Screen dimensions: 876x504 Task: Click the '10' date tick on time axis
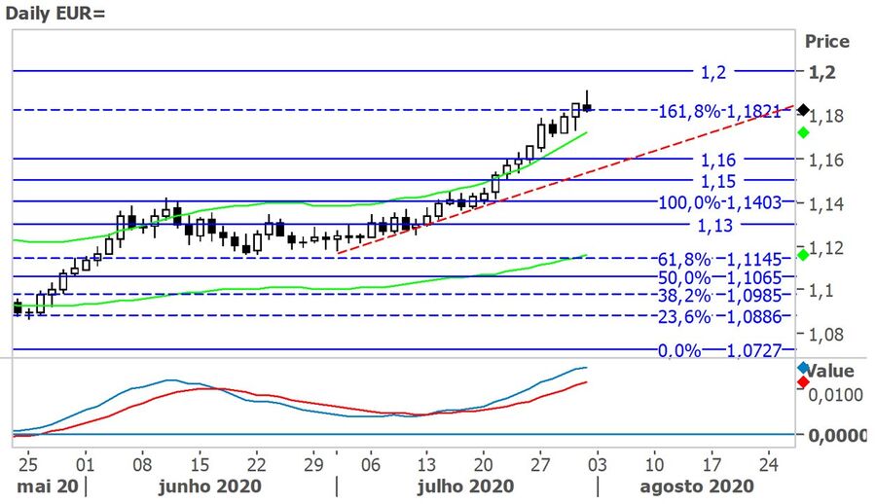coord(655,464)
